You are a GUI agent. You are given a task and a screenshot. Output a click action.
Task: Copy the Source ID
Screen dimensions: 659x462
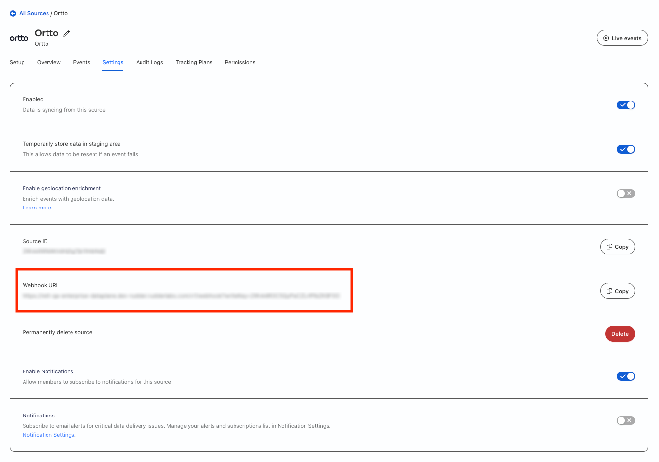[x=617, y=247]
